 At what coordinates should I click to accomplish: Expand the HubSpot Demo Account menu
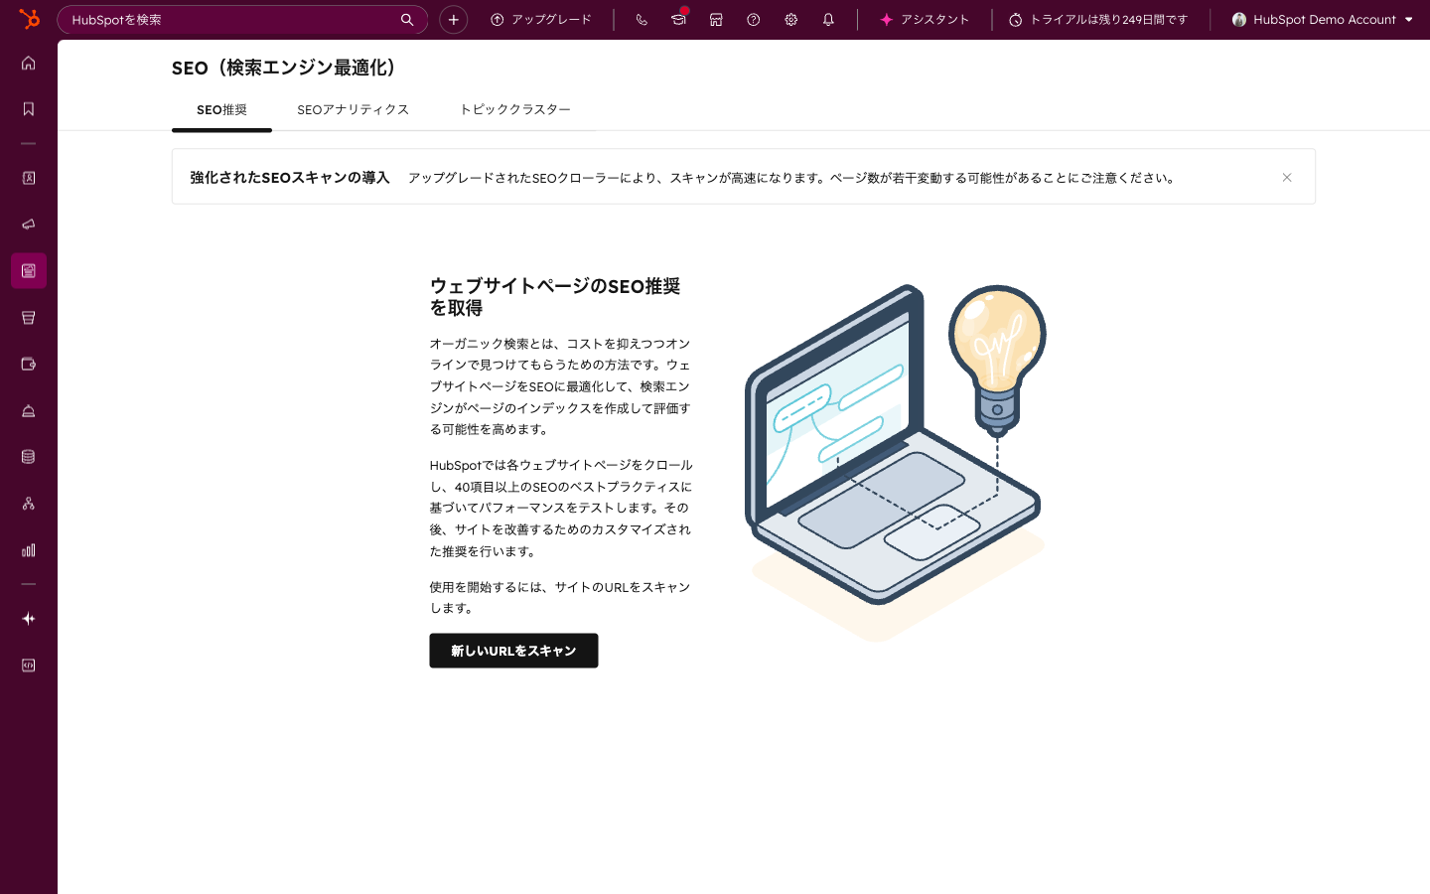click(1323, 19)
